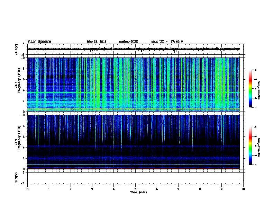Select the "May 18, 2018" date text

pos(97,42)
